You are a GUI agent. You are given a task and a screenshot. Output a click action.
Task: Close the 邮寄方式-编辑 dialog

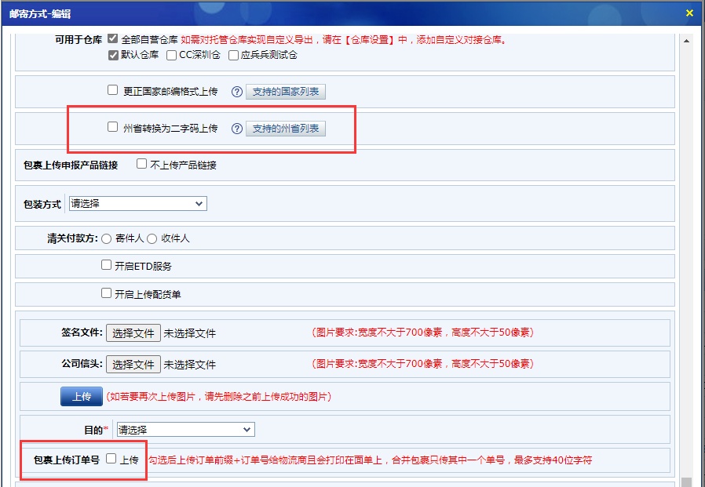pos(689,13)
